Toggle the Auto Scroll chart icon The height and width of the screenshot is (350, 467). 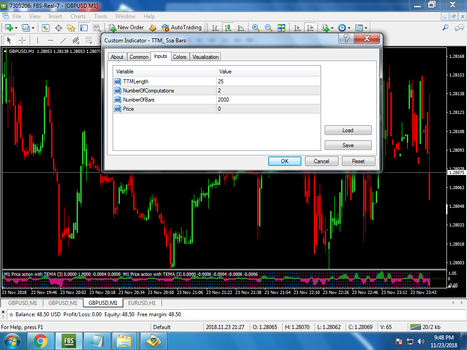pos(297,28)
